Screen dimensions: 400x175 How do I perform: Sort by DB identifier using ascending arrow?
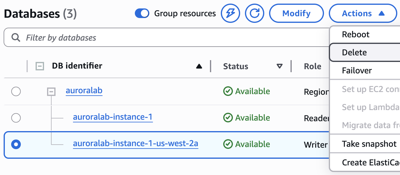[199, 66]
